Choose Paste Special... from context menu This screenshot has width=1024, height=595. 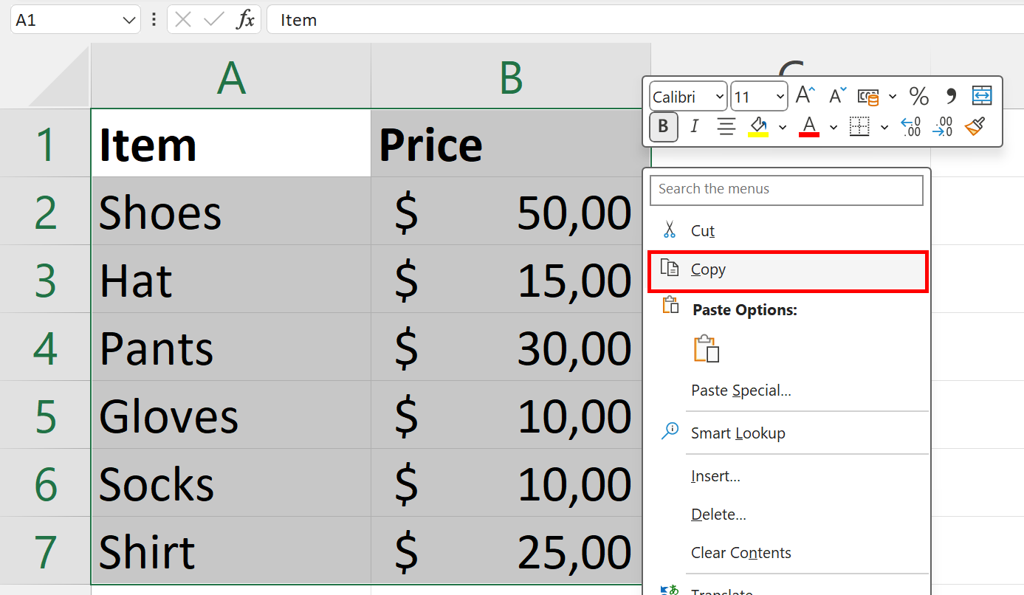(786, 391)
